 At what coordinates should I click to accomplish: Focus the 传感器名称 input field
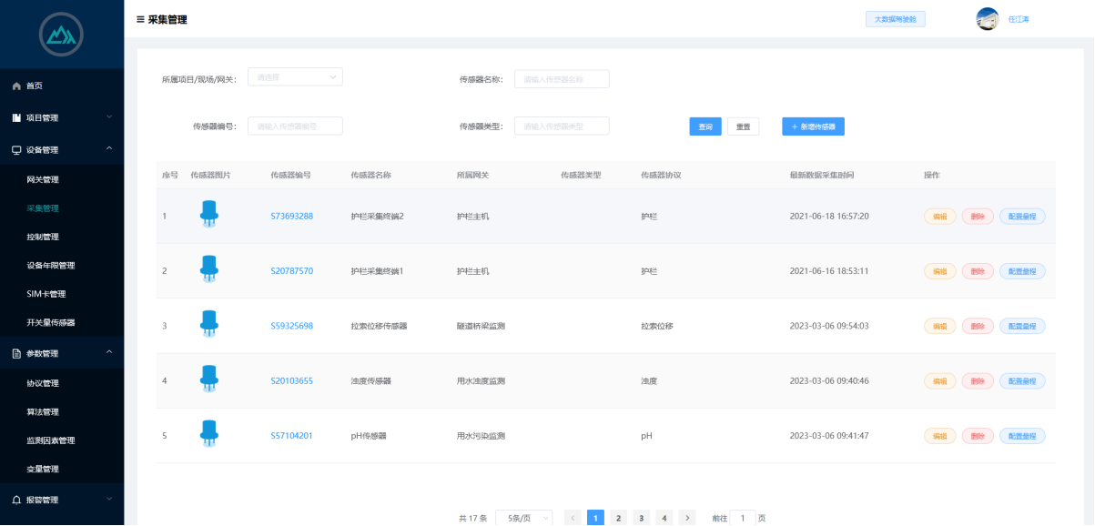tap(562, 79)
